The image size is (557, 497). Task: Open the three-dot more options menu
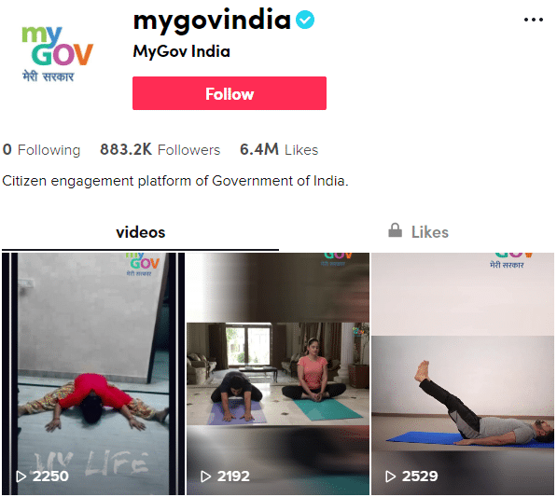pos(533,20)
